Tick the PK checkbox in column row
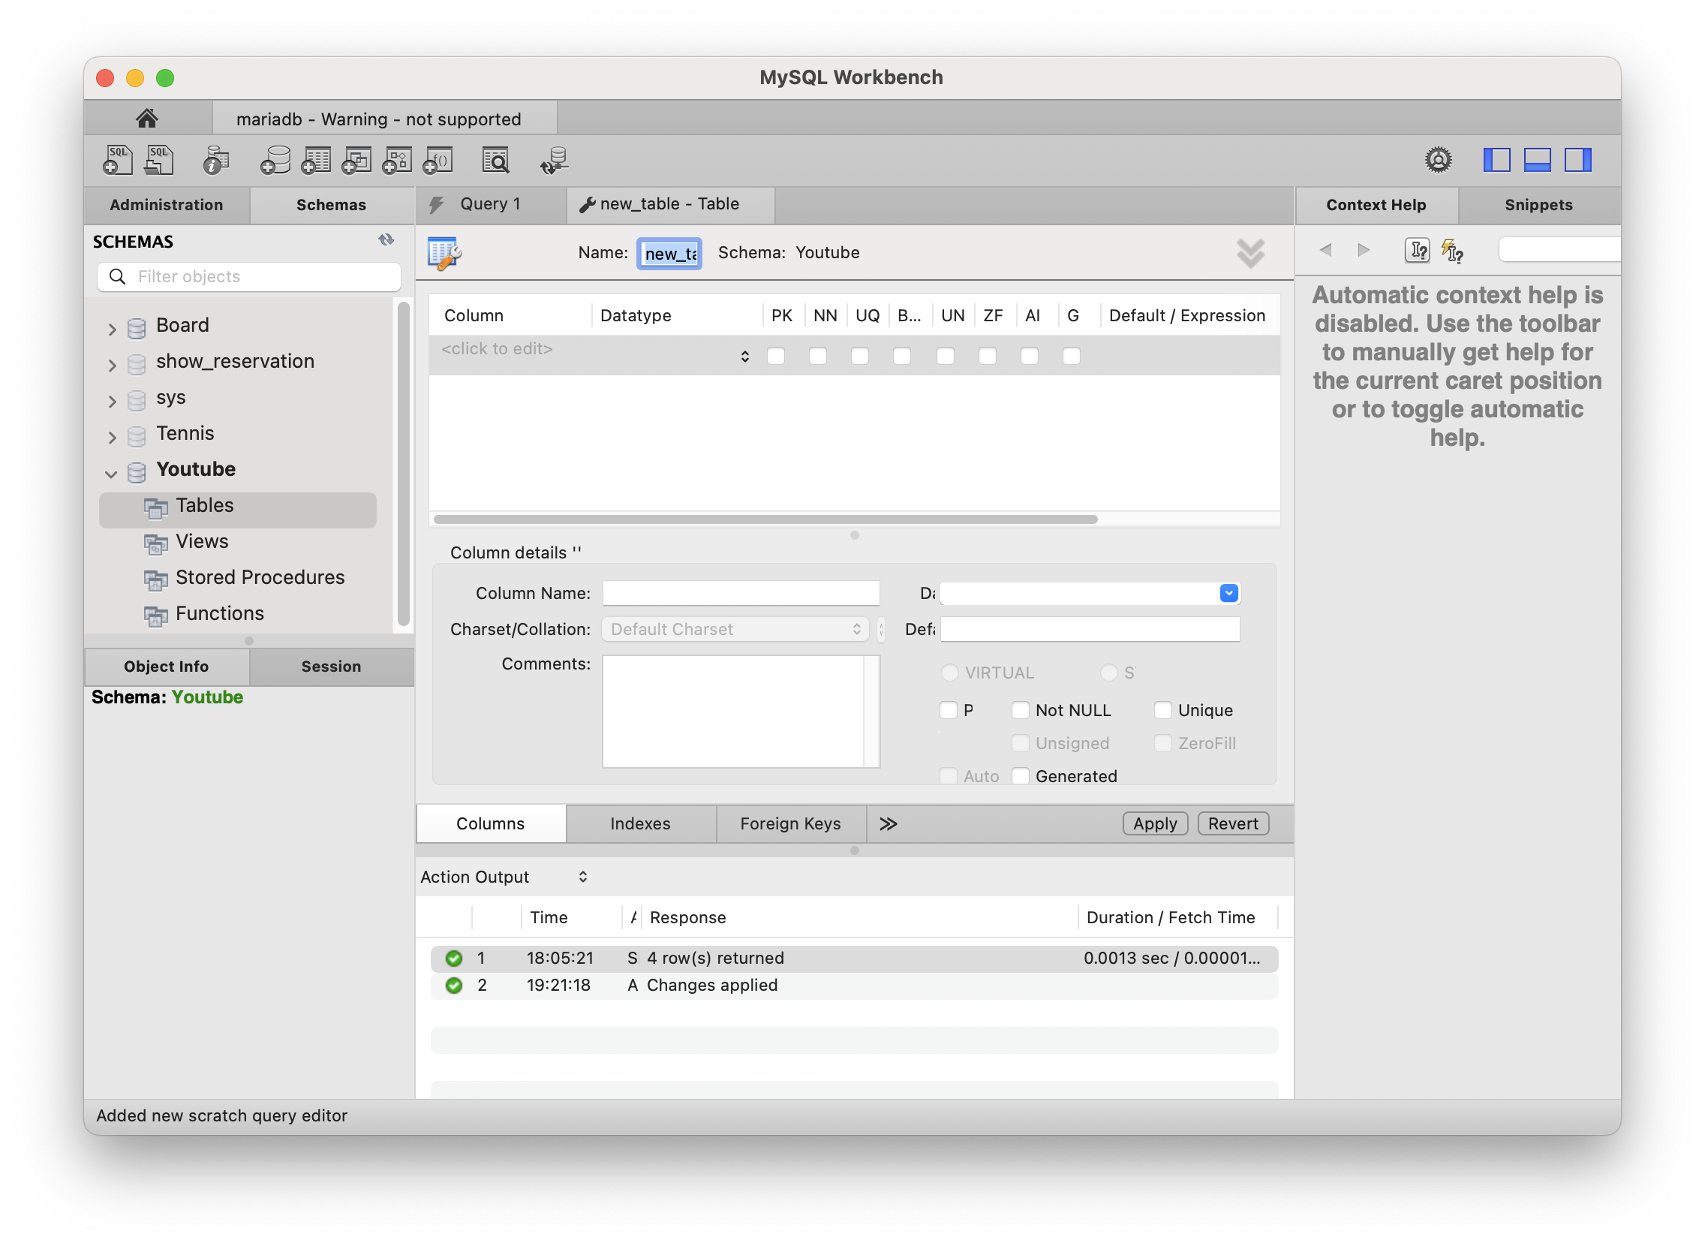Screen dimensions: 1705x1246 tap(776, 356)
